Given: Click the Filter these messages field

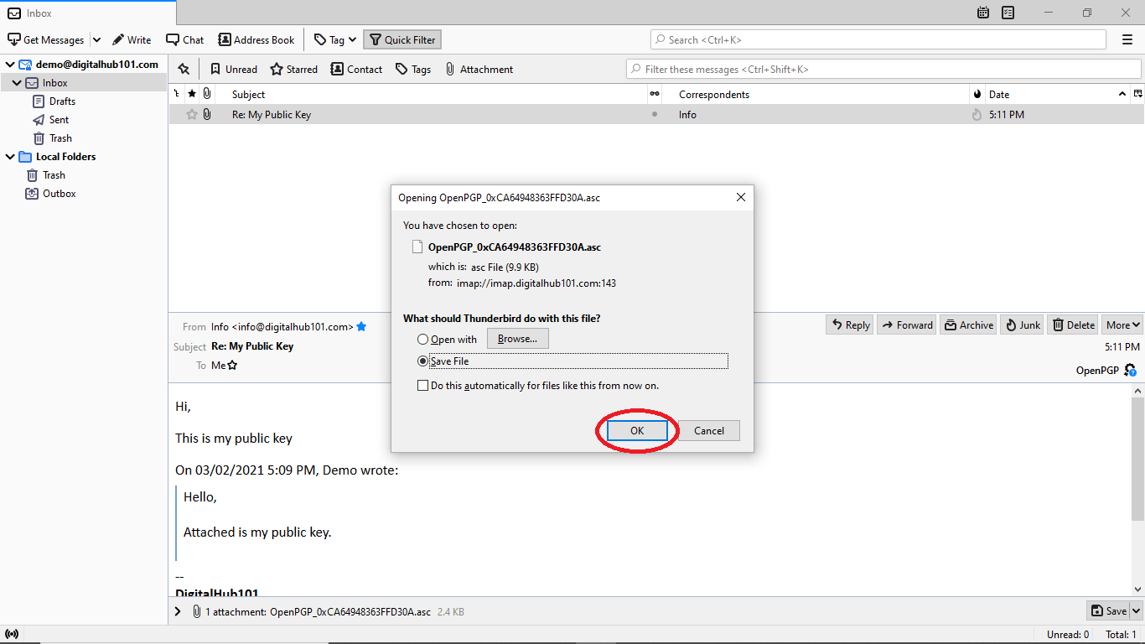Looking at the screenshot, I should [x=884, y=70].
